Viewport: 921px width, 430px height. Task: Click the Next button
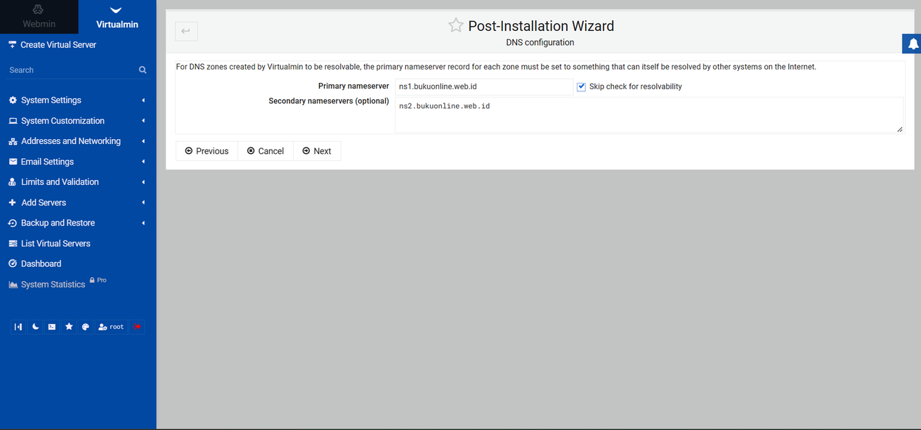click(317, 151)
